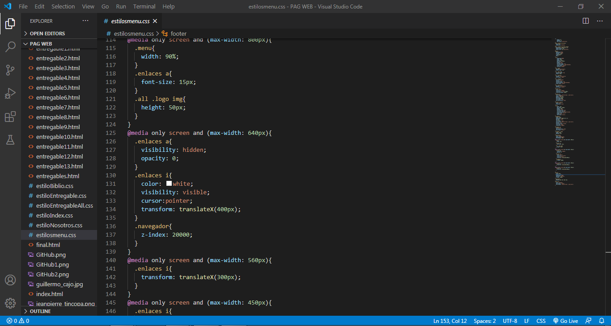Open estiloBiblio.css in the explorer
Screen dimensions: 611x326
click(59, 186)
